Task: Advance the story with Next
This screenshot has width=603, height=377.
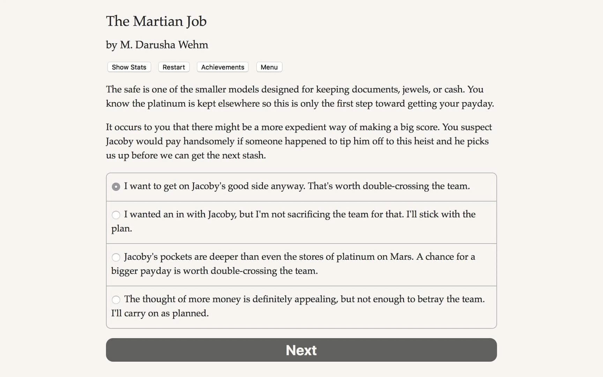Action: point(301,350)
